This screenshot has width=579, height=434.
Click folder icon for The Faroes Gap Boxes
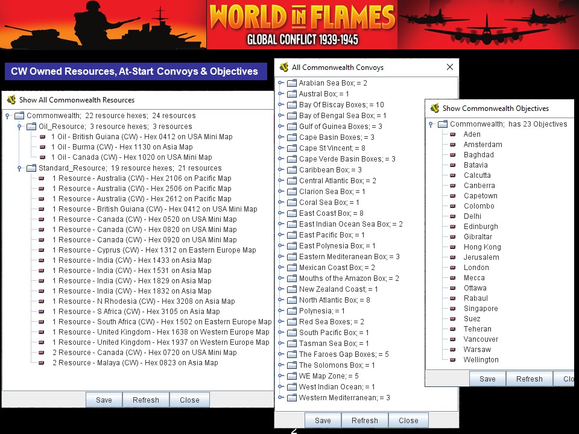click(292, 354)
